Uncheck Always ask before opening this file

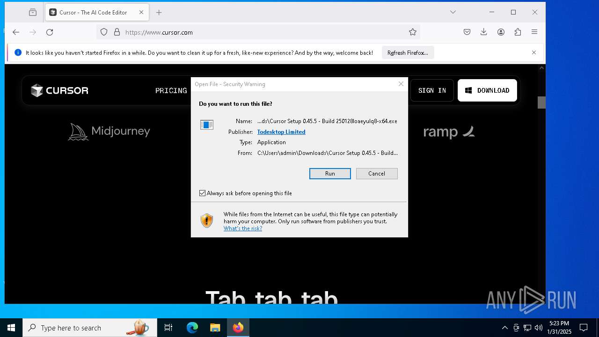pos(202,193)
